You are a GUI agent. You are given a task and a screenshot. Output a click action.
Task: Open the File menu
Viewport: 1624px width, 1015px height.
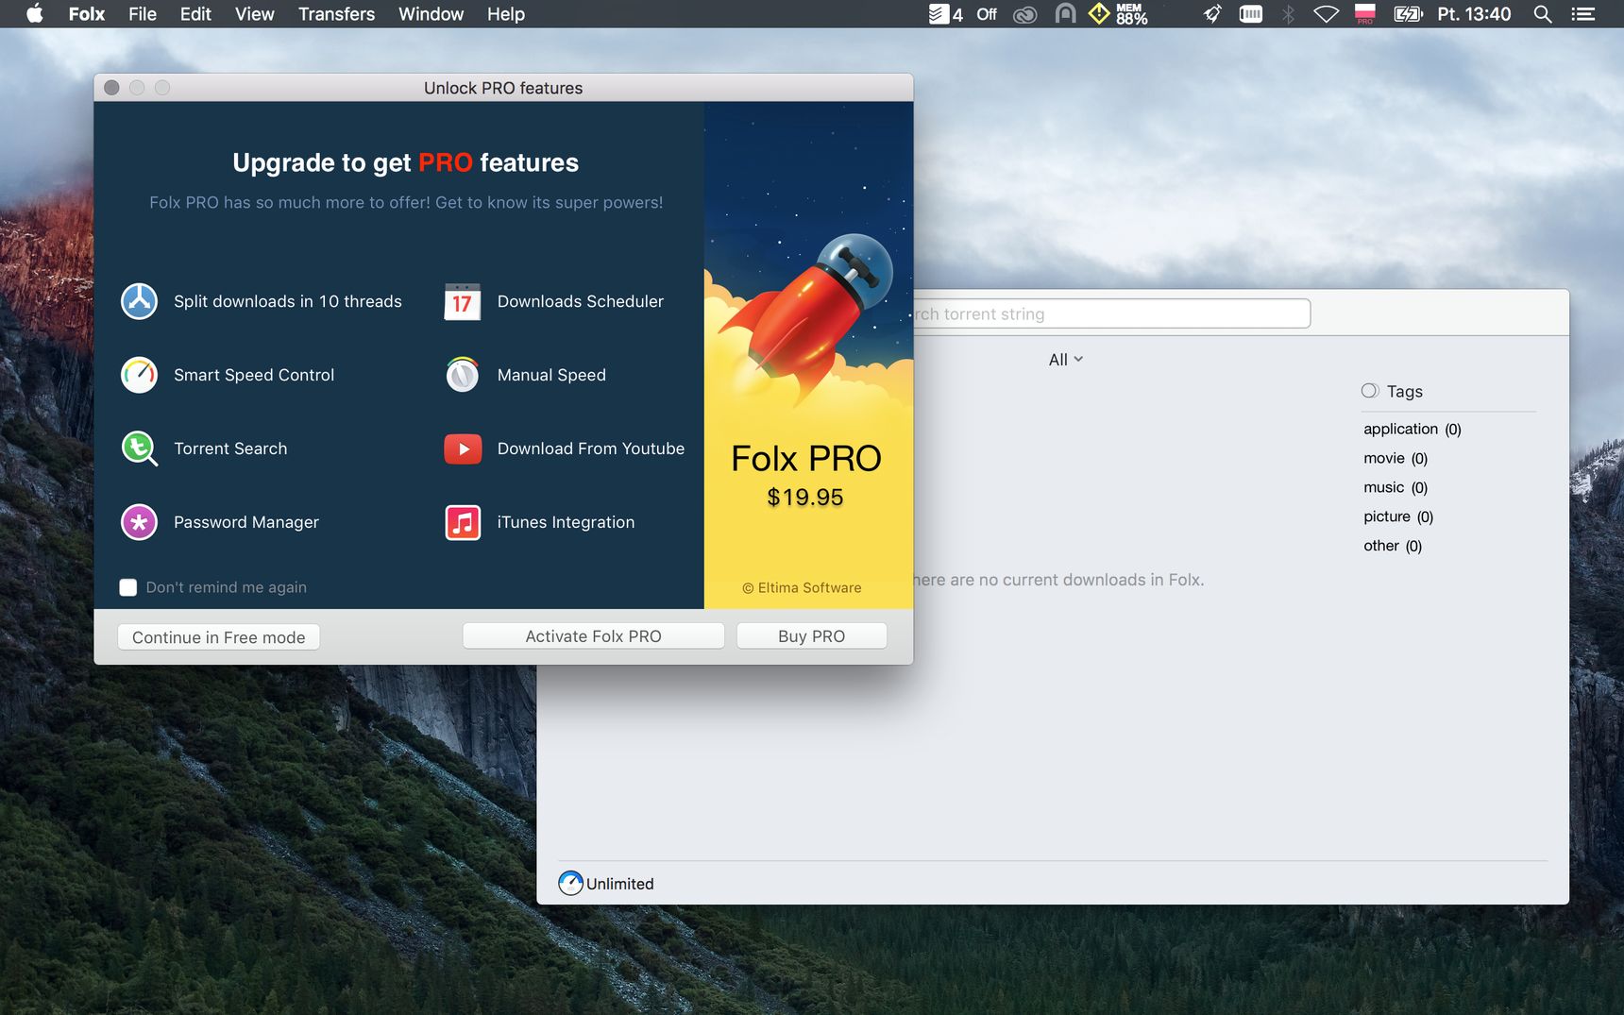pos(143,14)
